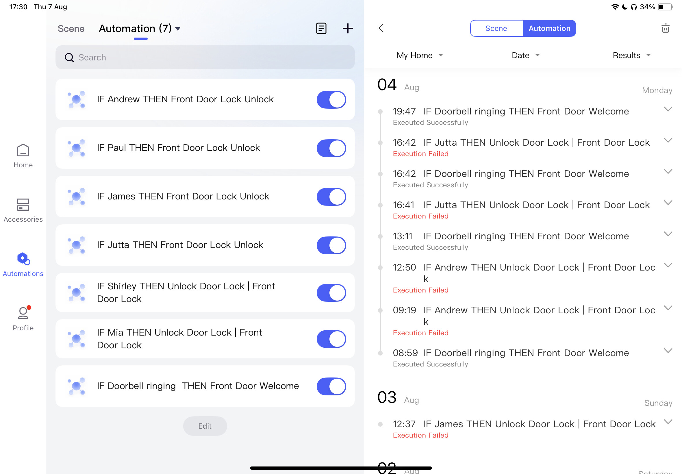Image resolution: width=682 pixels, height=474 pixels.
Task: Turn off the Doorbell ringing automation switch
Action: [331, 386]
